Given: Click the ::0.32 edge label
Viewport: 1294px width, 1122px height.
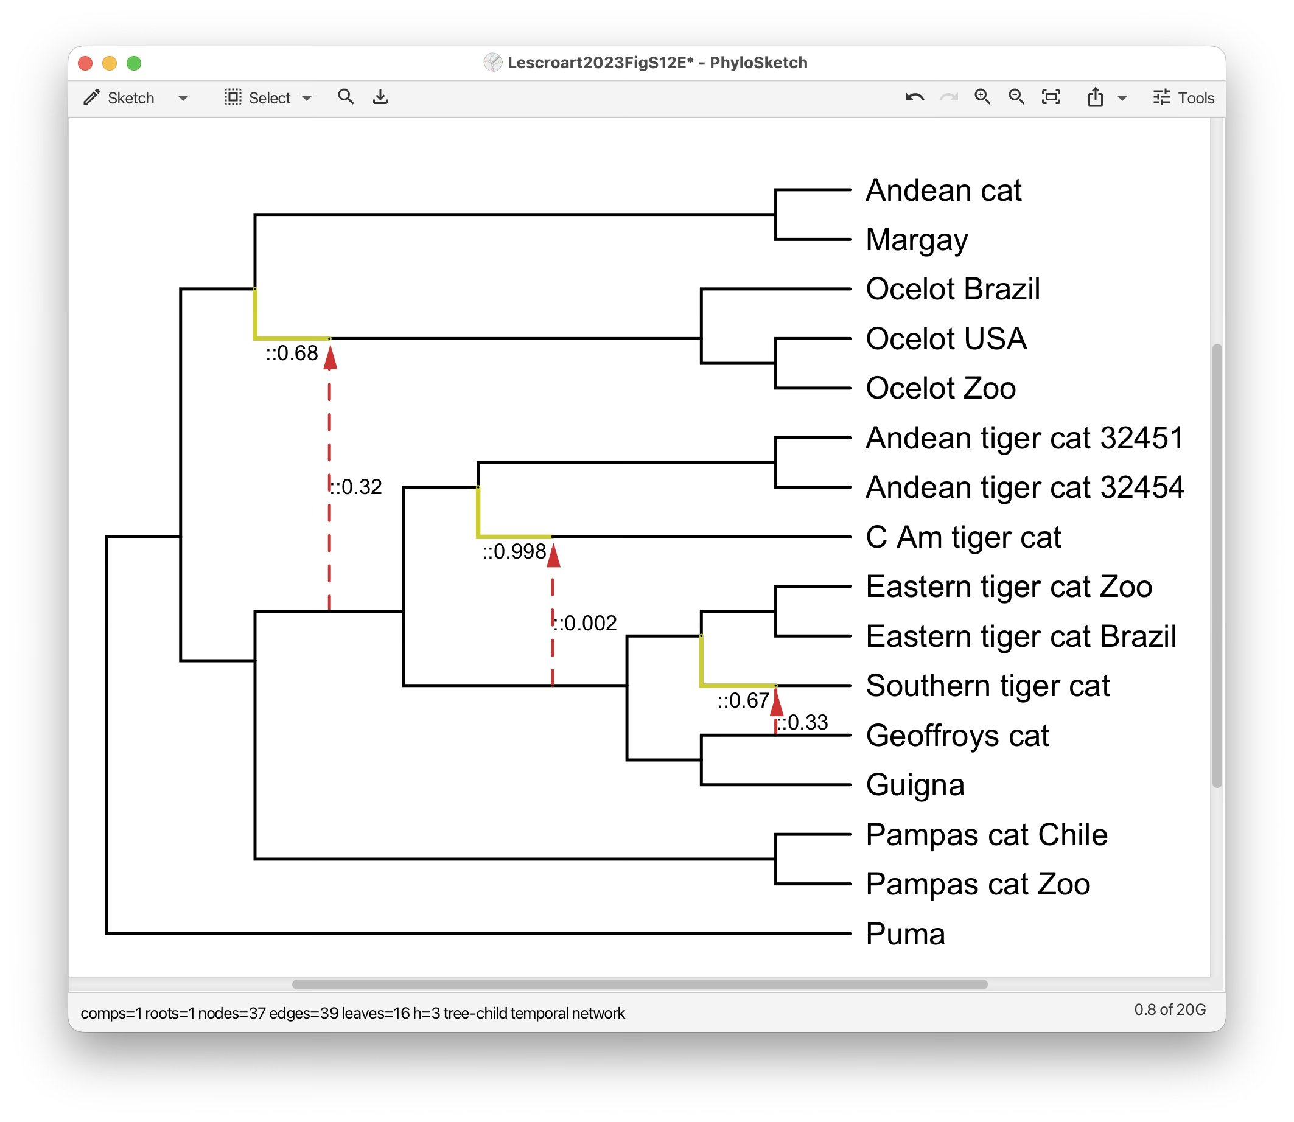Looking at the screenshot, I should tap(355, 487).
